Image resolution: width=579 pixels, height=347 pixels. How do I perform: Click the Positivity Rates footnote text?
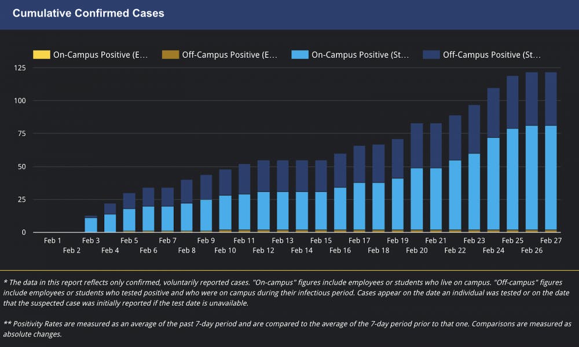(x=287, y=328)
